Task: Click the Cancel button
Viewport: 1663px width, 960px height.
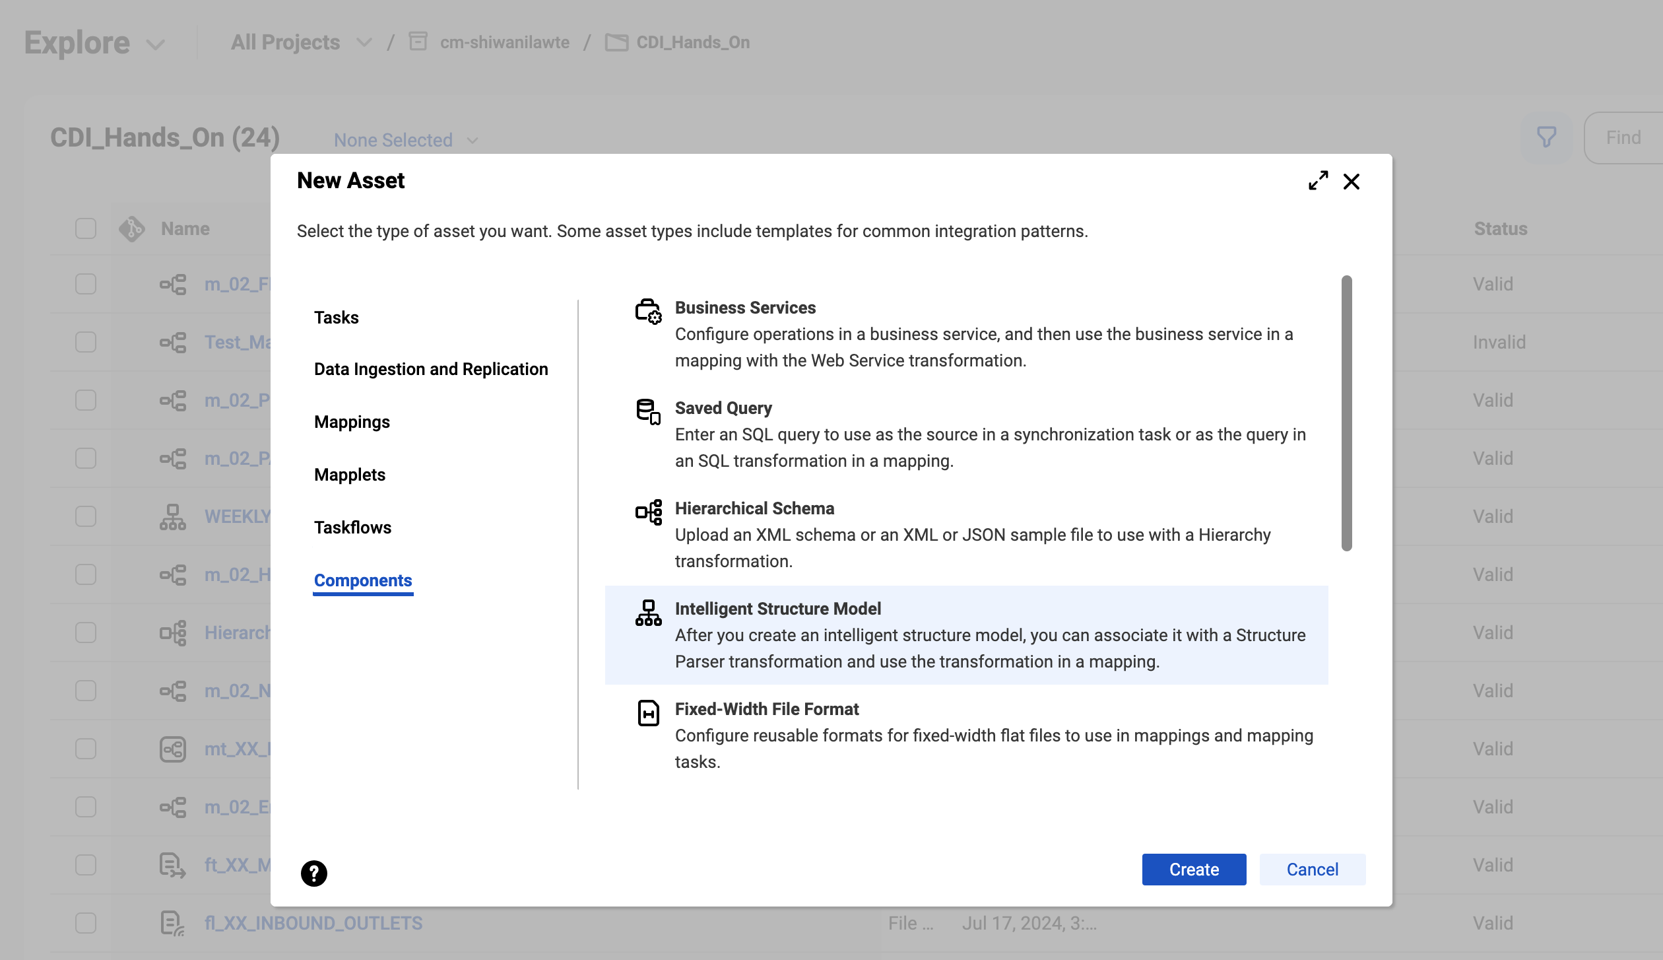Action: (1312, 869)
